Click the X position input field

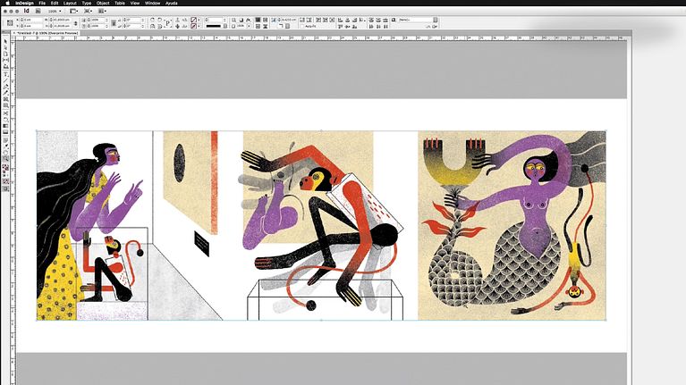point(30,18)
